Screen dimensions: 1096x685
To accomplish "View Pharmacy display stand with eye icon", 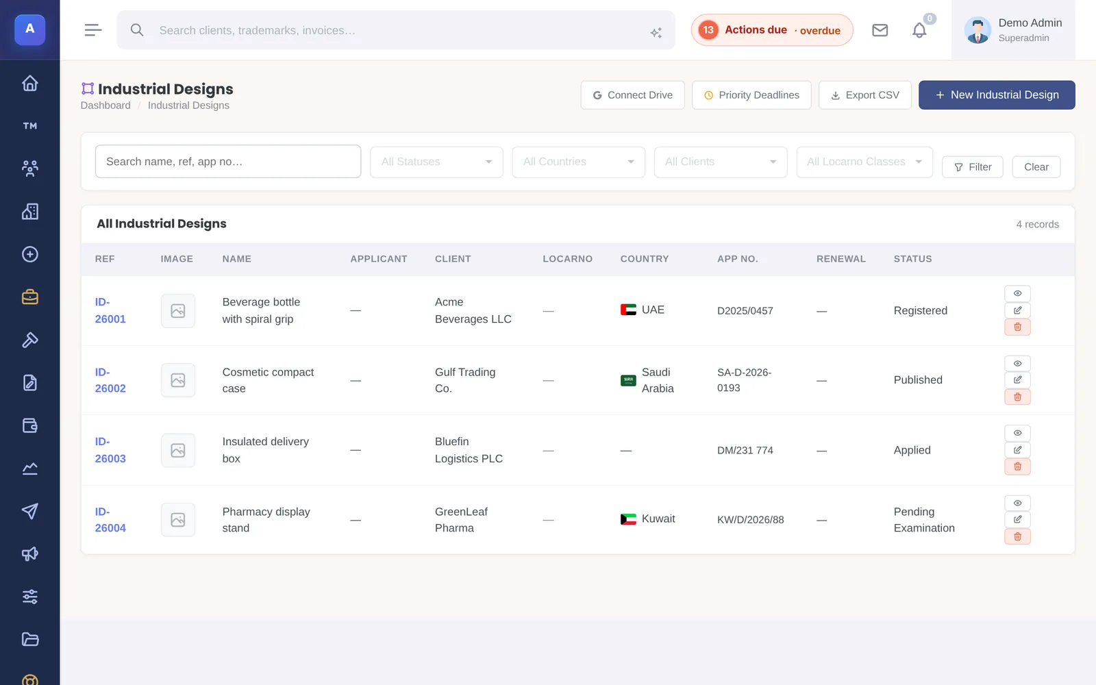I will [1018, 503].
